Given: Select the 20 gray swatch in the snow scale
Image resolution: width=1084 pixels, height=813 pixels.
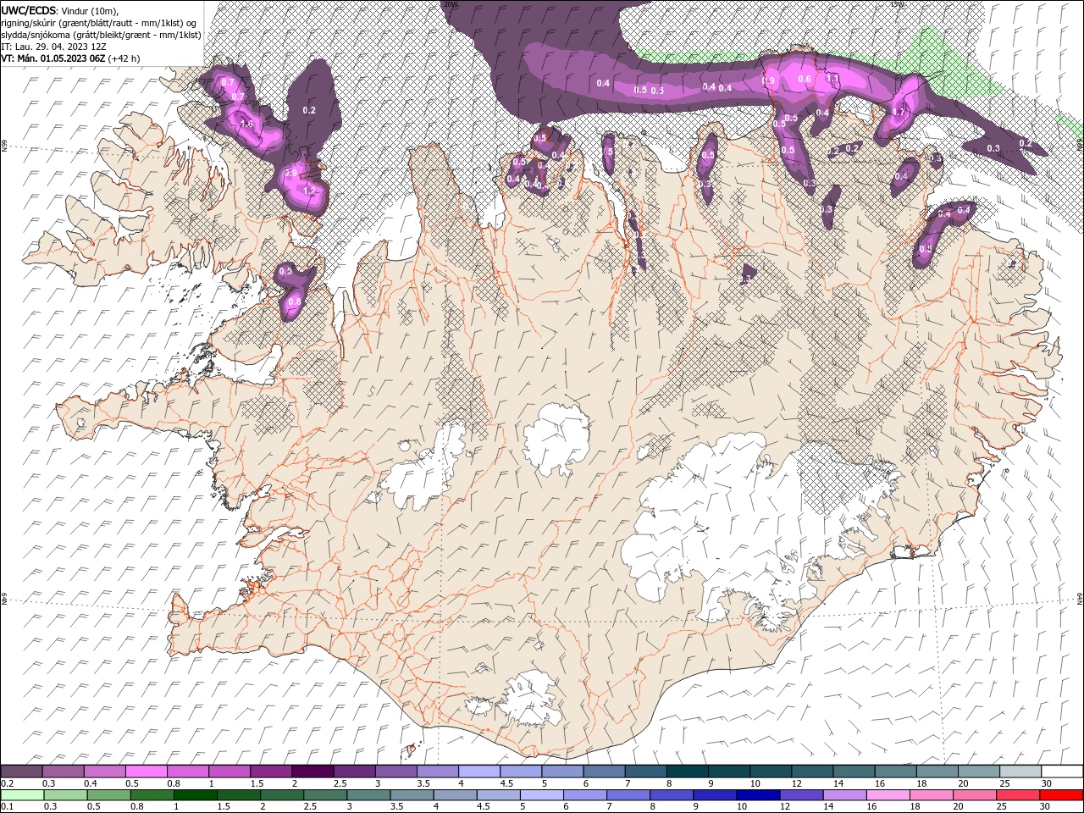Looking at the screenshot, I should tap(979, 772).
